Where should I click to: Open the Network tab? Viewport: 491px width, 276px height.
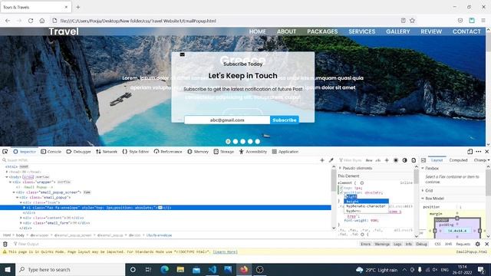coord(107,152)
